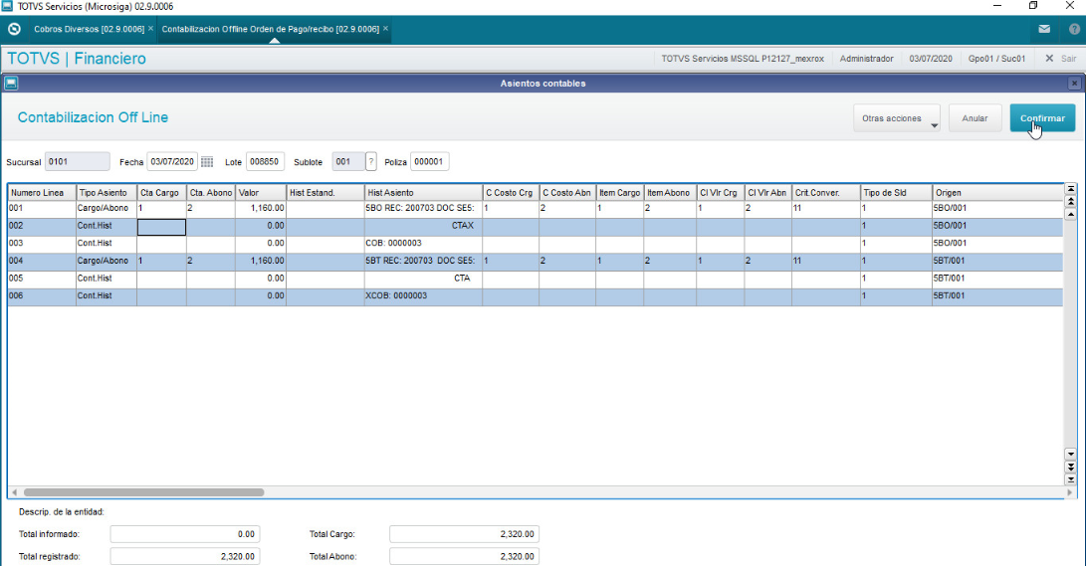1086x566 pixels.
Task: Click the Sair link
Action: 1069,59
